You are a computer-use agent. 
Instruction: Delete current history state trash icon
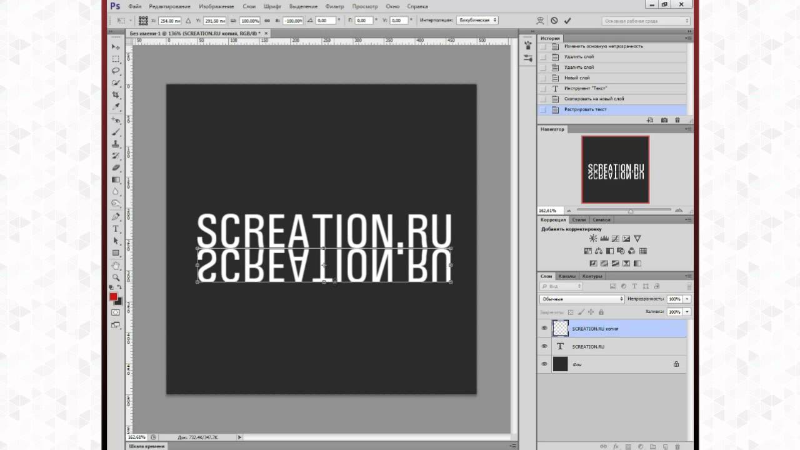677,120
